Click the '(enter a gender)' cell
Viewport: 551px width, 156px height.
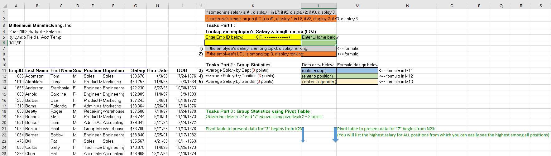coord(319,82)
